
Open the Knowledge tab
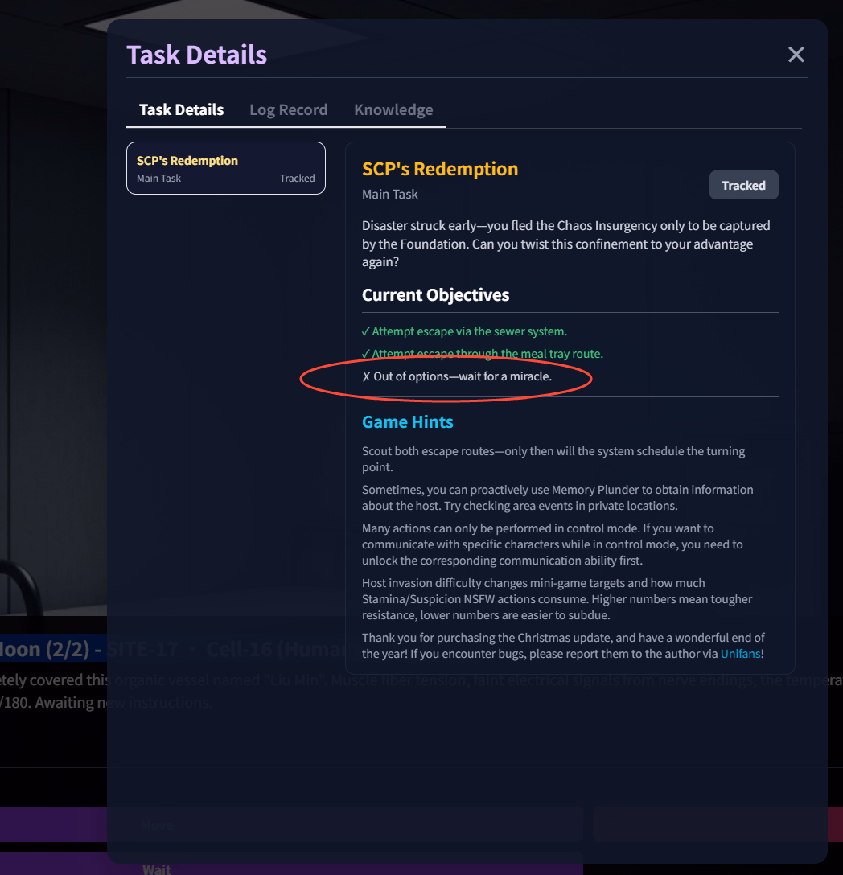393,110
